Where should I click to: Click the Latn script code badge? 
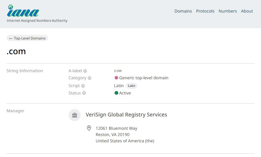[132, 86]
